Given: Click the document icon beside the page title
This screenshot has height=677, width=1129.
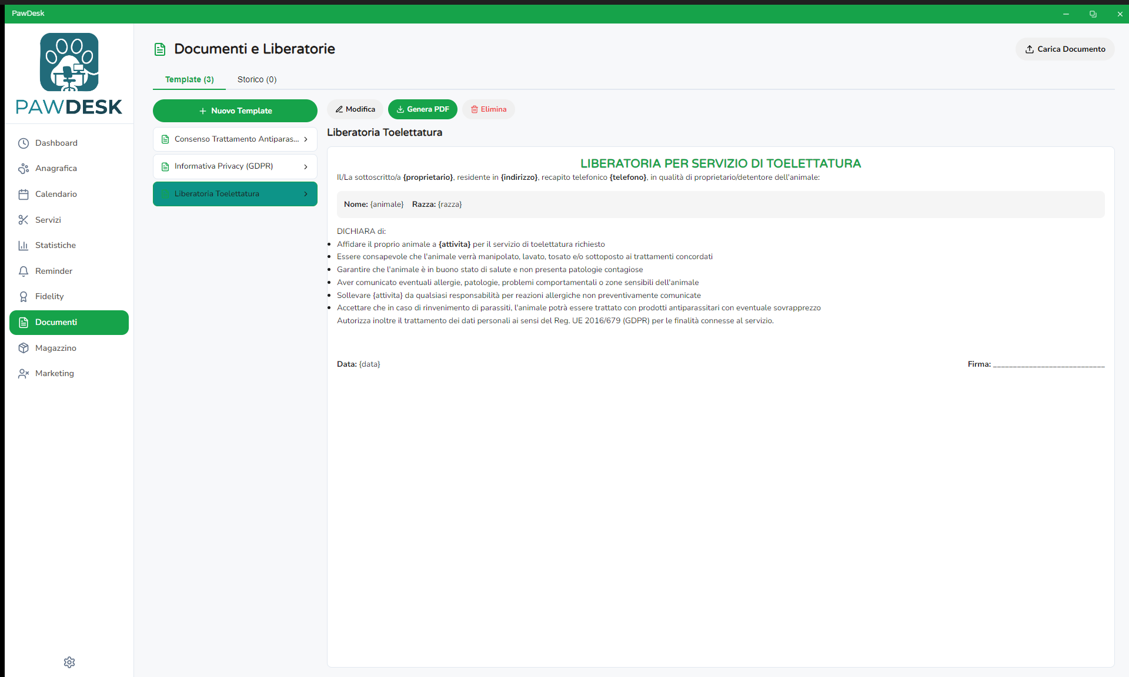Looking at the screenshot, I should 160,49.
